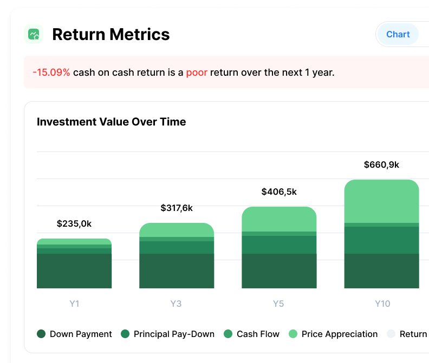Toggle Principal Pay-Down legend dot
Screen dimensions: 429x363
(125, 334)
